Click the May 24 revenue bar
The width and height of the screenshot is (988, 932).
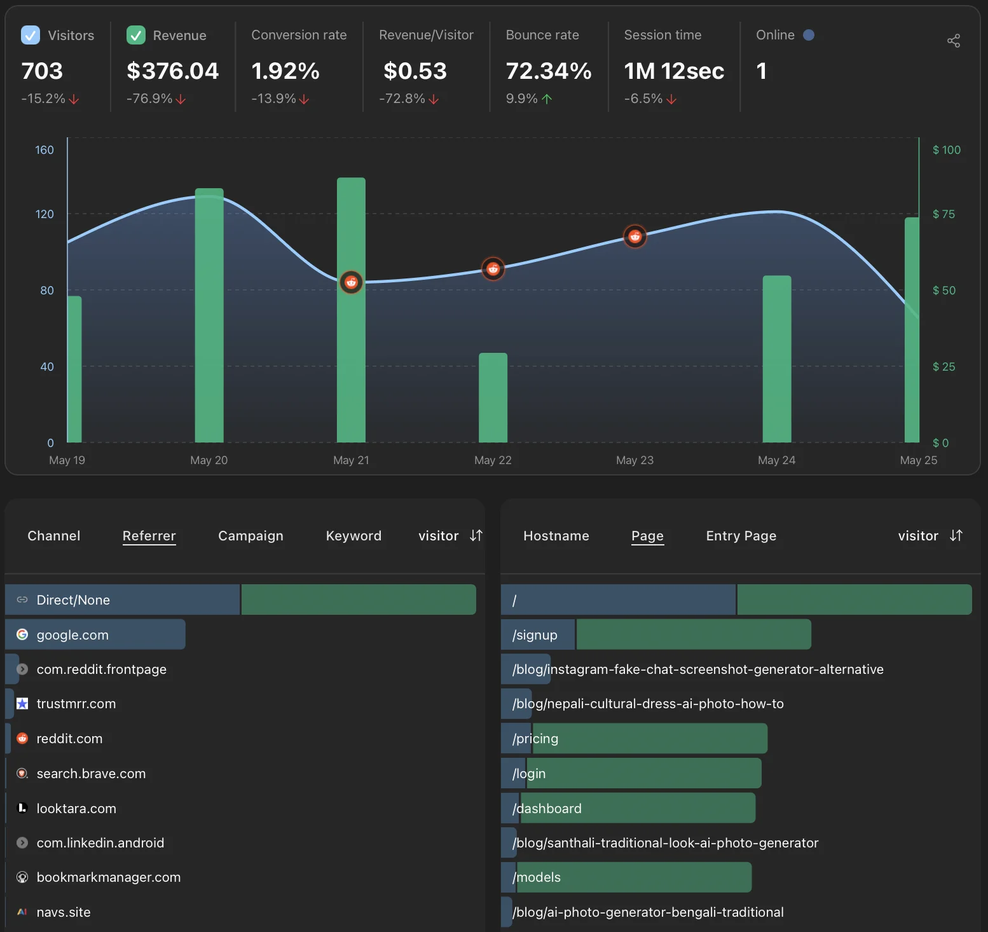[777, 359]
